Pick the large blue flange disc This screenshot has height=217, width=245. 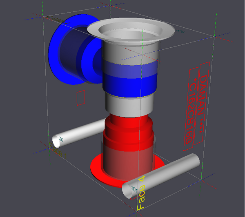coord(55,51)
